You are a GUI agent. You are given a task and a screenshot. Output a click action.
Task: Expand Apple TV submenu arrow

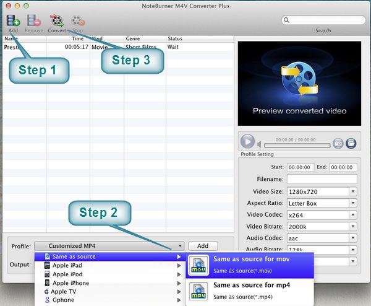pyautogui.click(x=179, y=292)
